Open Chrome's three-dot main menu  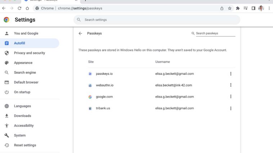269,8
